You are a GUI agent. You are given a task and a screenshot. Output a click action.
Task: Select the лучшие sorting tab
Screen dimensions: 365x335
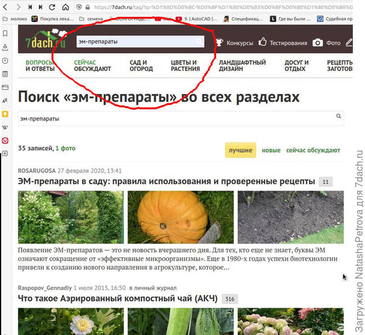click(x=240, y=151)
